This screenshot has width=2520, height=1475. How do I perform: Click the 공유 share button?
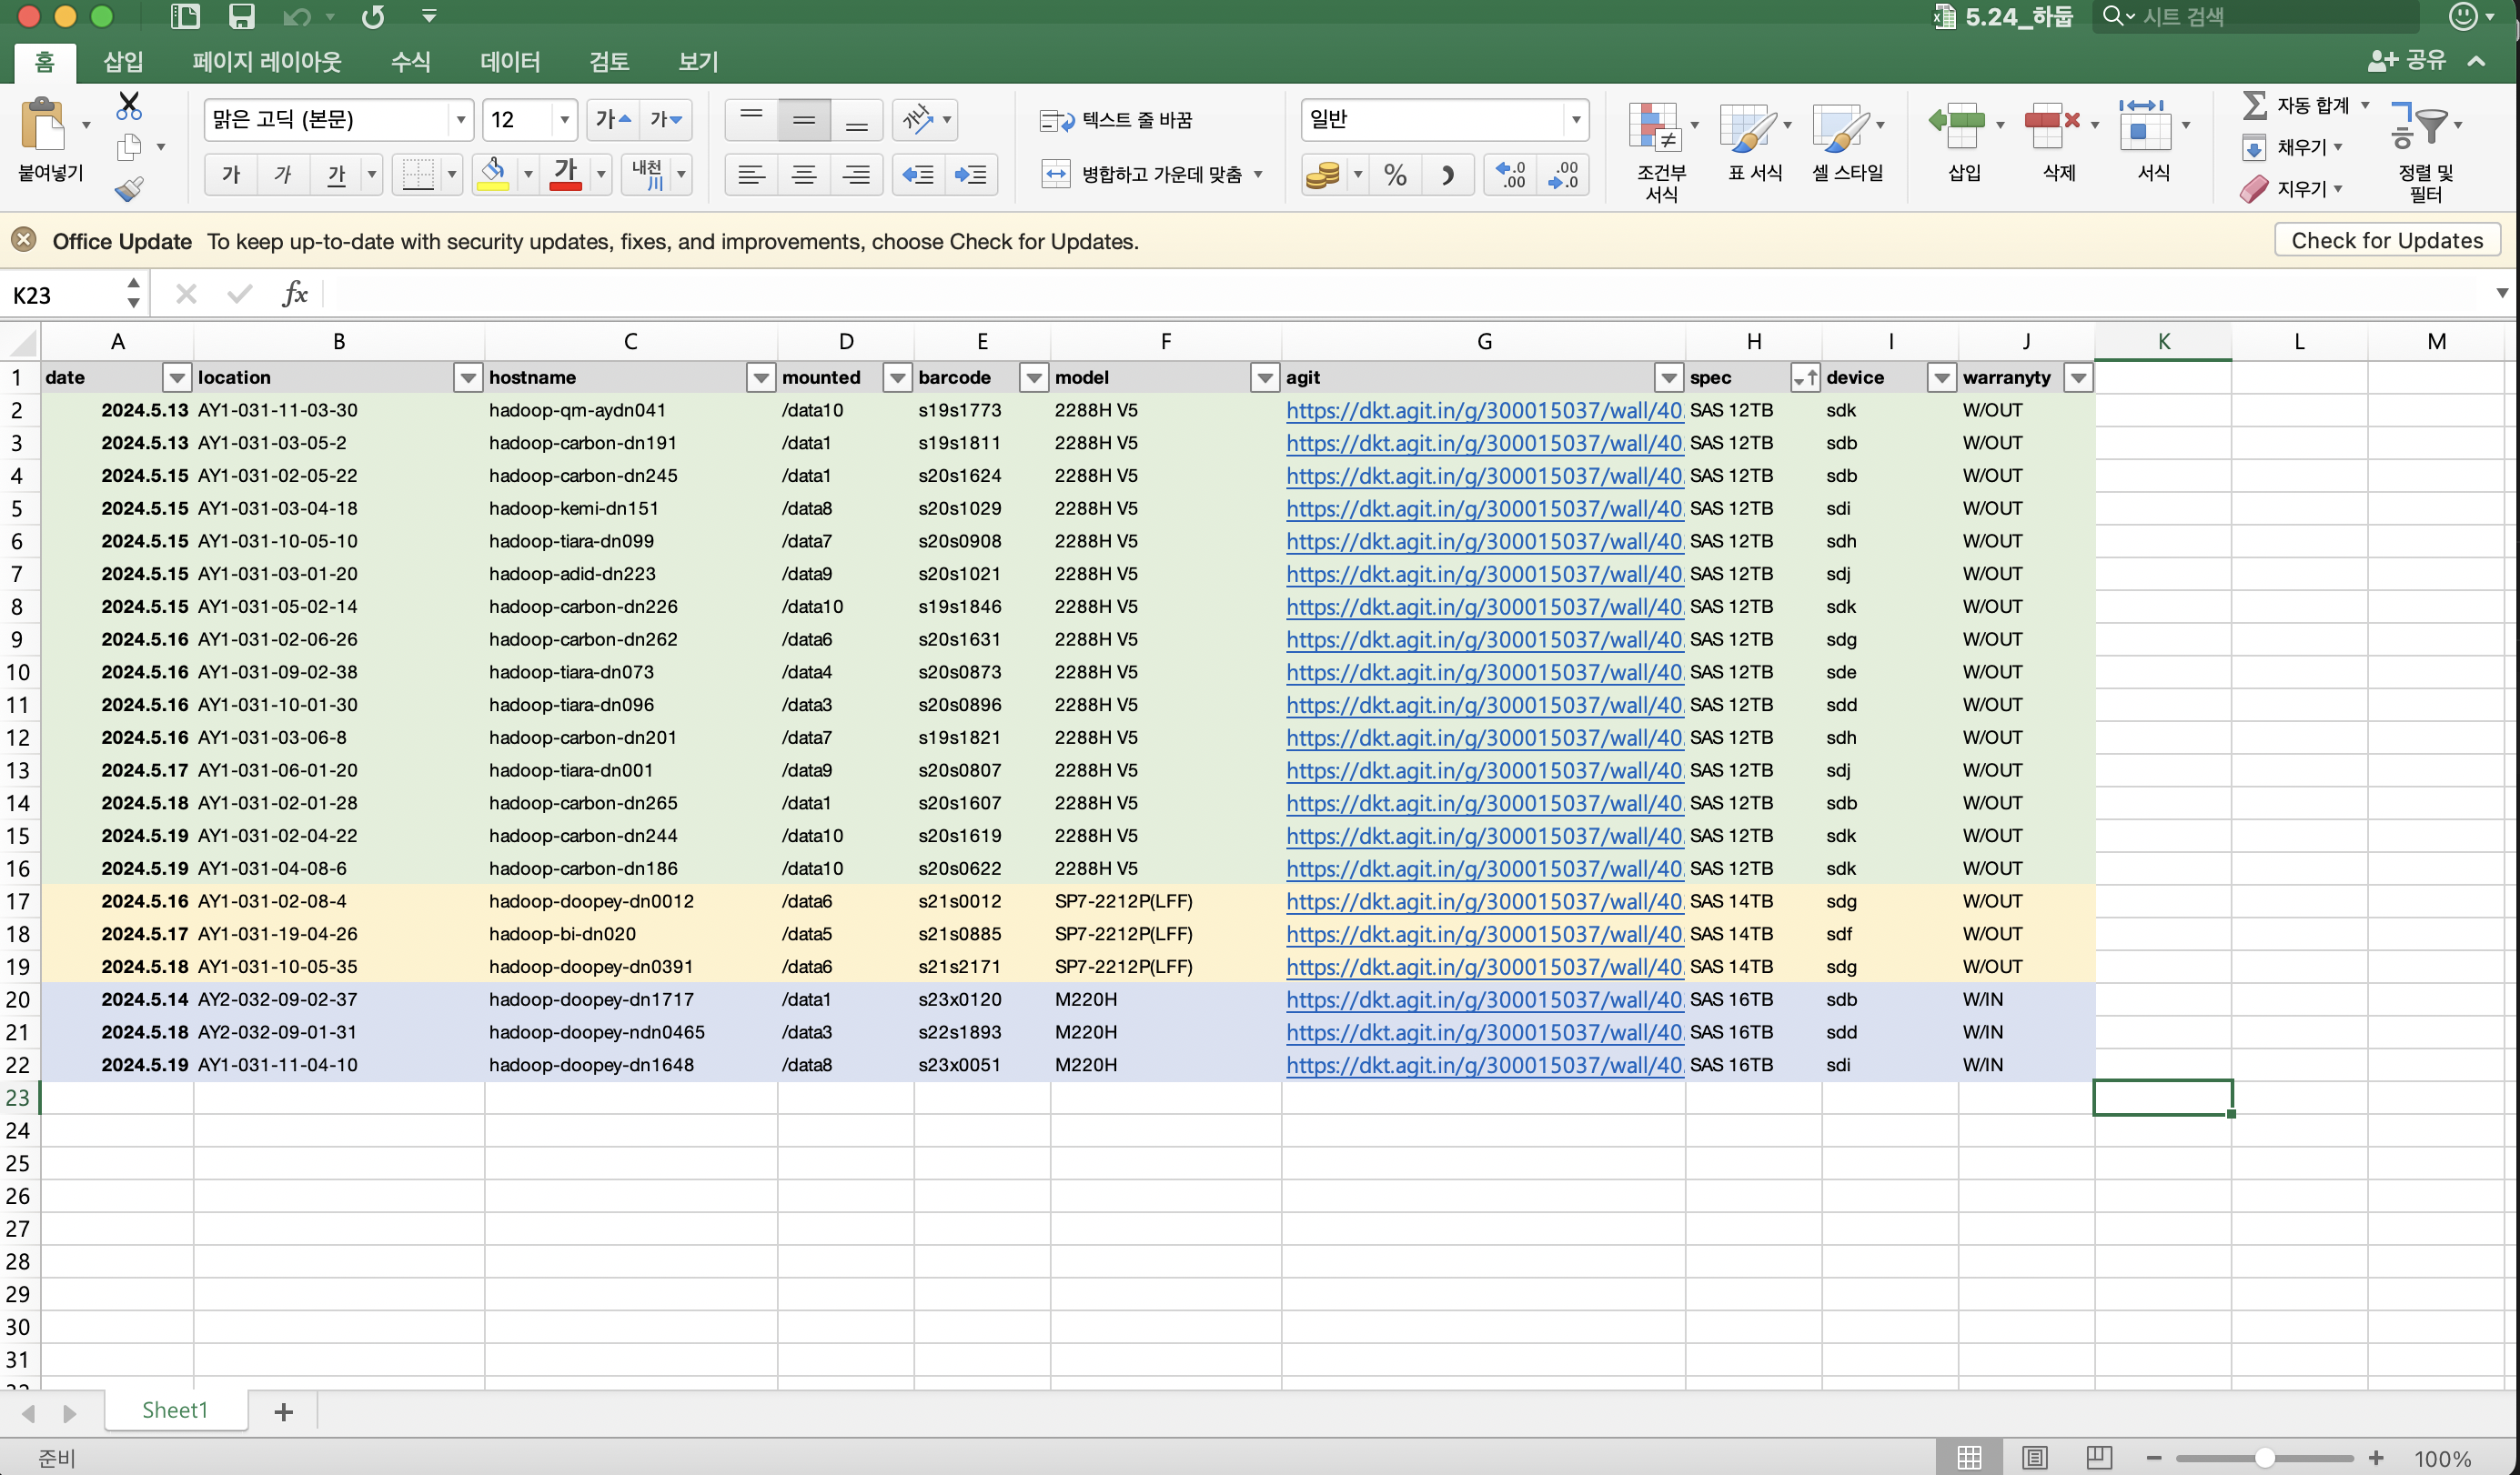pos(2406,60)
